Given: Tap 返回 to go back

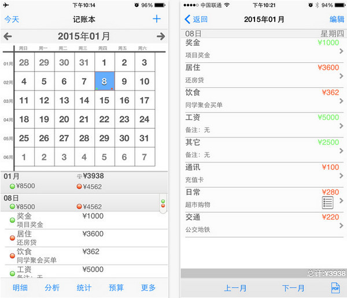Looking at the screenshot, I should tap(200, 19).
